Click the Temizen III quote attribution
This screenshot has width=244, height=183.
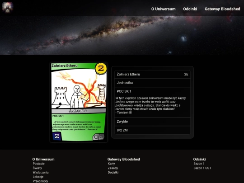[x=123, y=113]
